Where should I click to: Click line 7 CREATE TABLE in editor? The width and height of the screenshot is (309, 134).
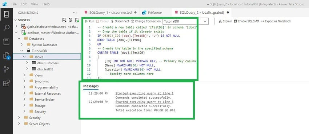[x=121, y=53]
